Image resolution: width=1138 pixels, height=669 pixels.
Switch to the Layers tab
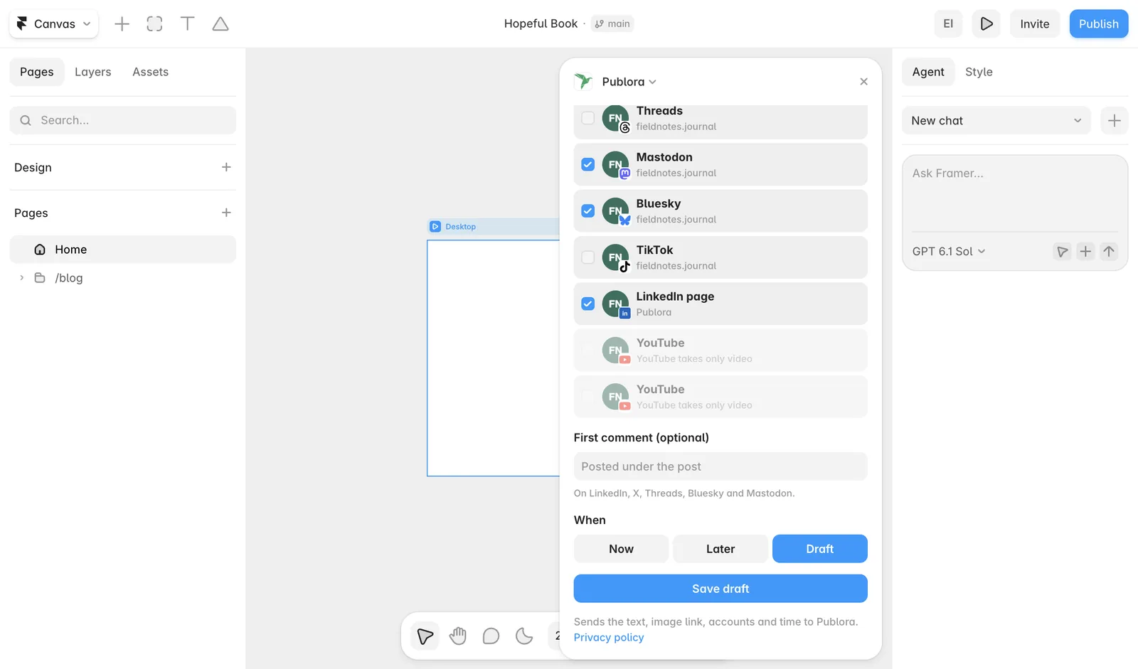pos(93,72)
